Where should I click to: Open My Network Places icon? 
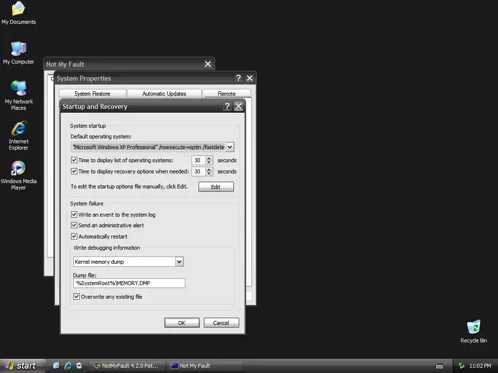pyautogui.click(x=18, y=95)
